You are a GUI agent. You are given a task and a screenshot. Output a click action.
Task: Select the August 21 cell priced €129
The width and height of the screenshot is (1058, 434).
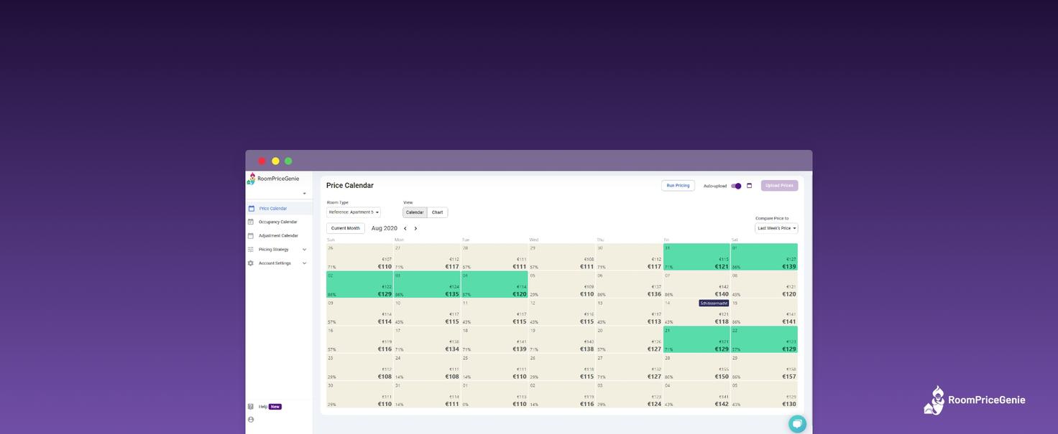(x=696, y=340)
